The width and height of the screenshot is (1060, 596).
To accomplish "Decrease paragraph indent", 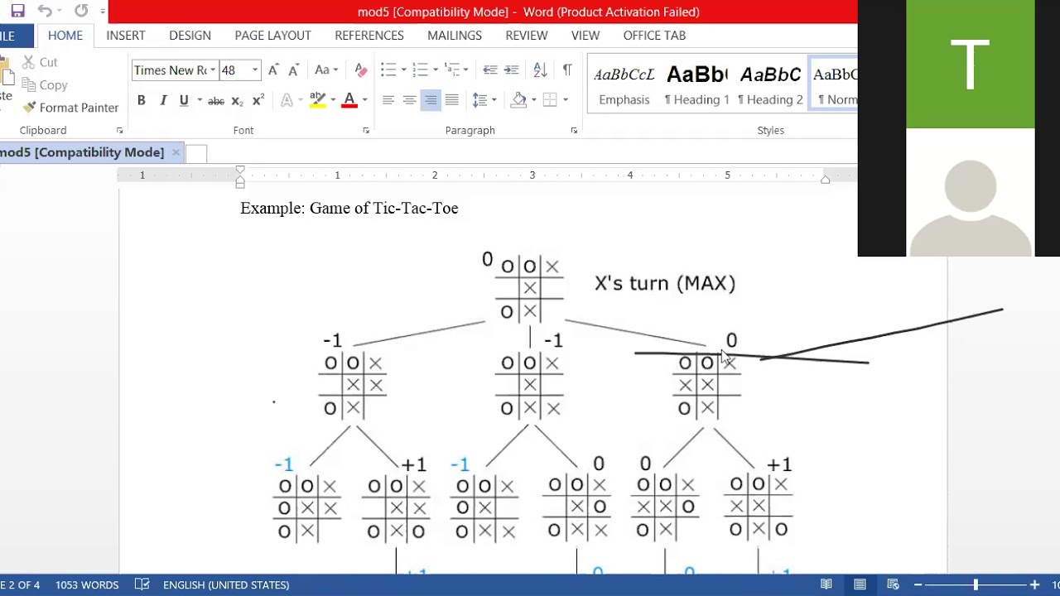I will [490, 70].
